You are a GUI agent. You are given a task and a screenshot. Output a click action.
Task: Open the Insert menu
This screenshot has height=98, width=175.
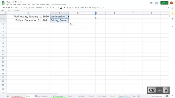coord(19,4)
